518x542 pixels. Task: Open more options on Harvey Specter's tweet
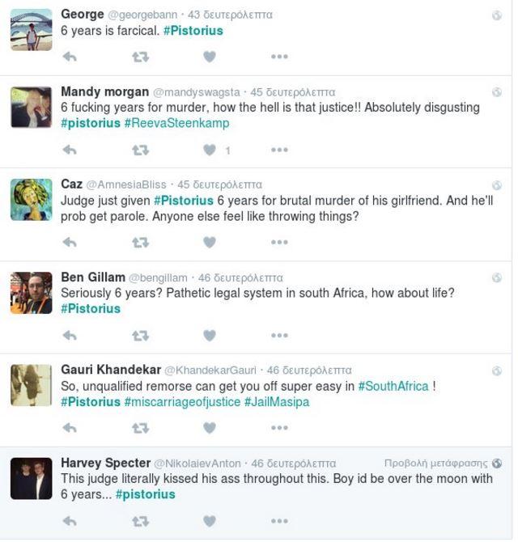coord(279,521)
